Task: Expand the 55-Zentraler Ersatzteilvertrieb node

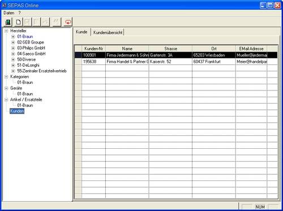Action: [x=13, y=71]
